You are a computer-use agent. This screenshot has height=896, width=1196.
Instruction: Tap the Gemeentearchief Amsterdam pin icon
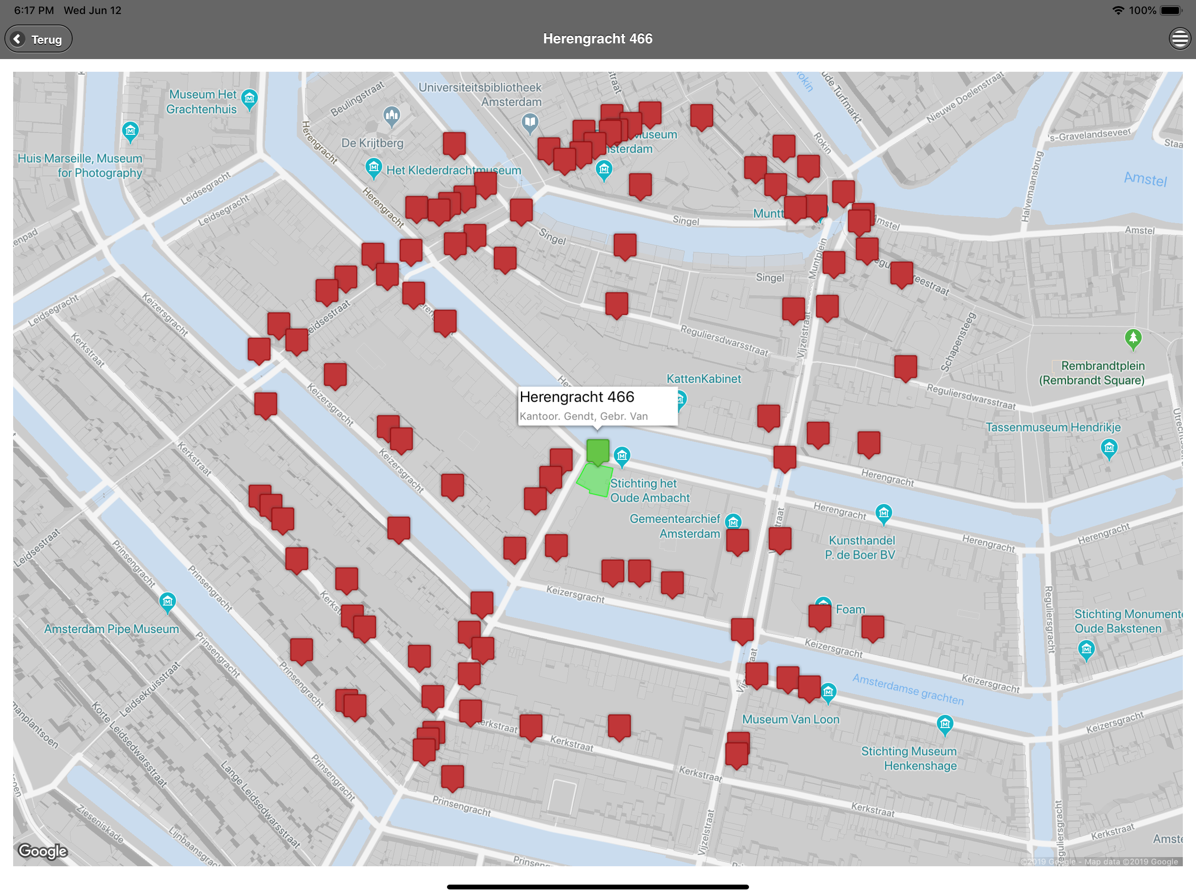click(733, 522)
